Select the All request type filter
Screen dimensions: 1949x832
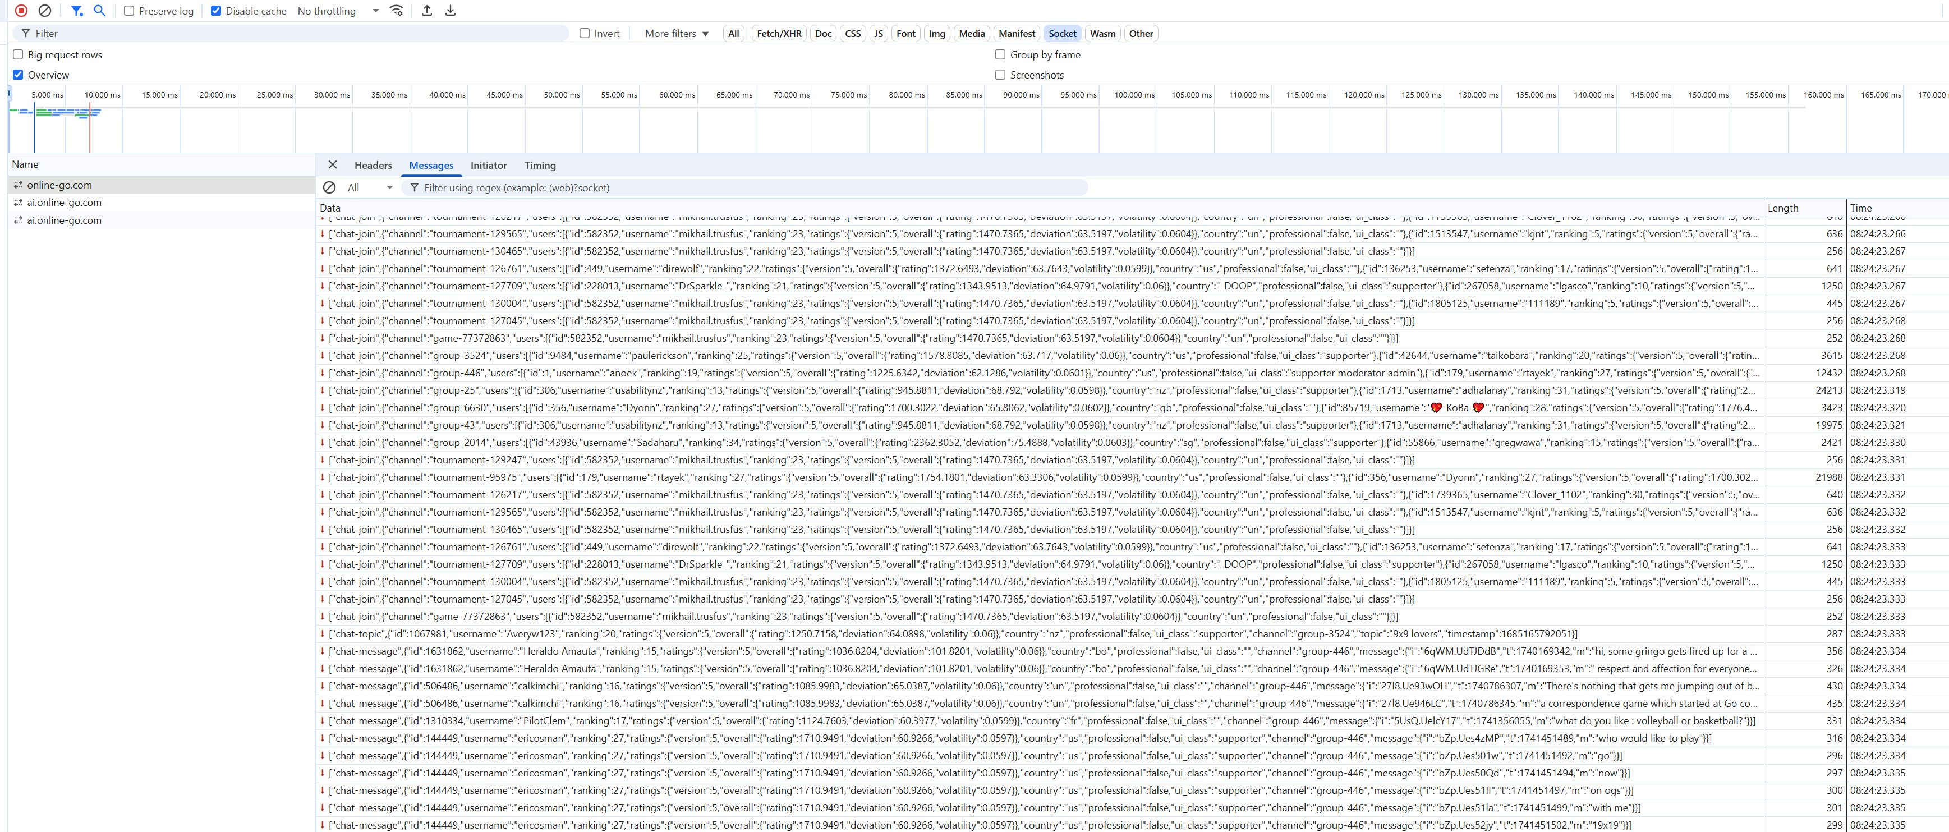pyautogui.click(x=733, y=33)
